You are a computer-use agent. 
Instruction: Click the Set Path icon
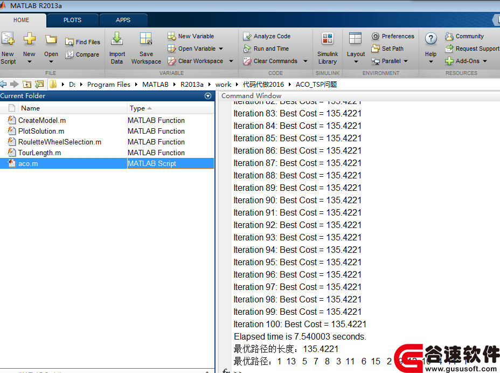pos(376,49)
